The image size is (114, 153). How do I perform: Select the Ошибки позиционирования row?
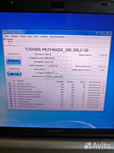[55, 97]
